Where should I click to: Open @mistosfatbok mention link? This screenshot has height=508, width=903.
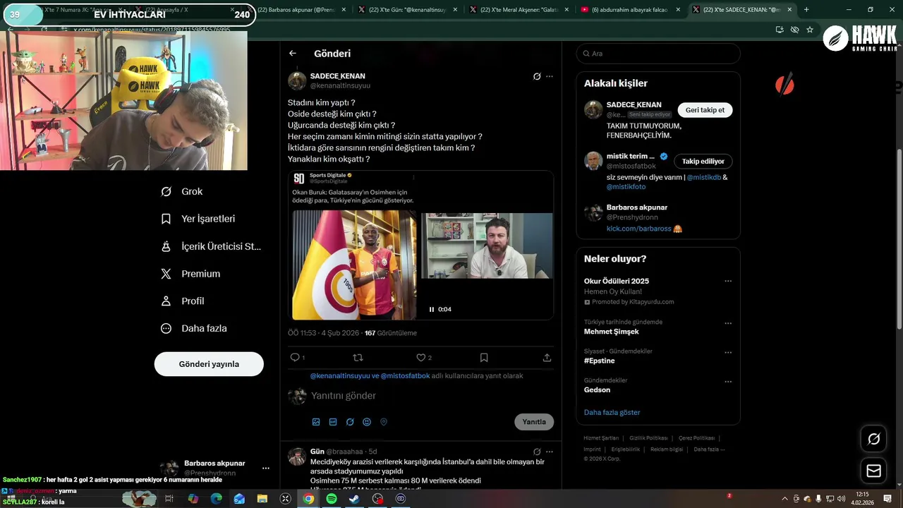405,376
